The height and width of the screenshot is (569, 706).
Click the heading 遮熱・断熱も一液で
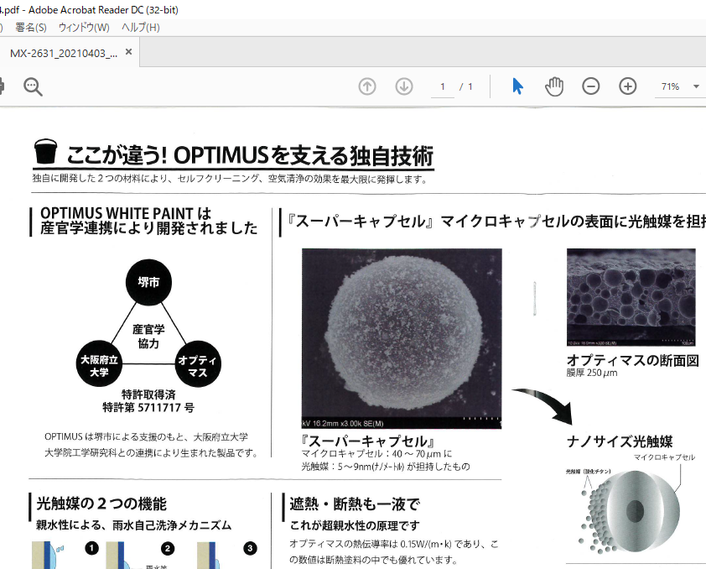(x=355, y=504)
